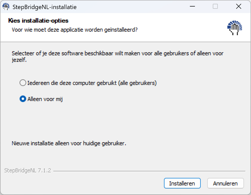This screenshot has height=195, width=251.
Task: Click the label "Alleen voor mij"
Action: [x=45, y=99]
